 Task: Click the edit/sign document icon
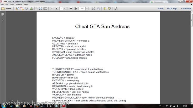27,9
